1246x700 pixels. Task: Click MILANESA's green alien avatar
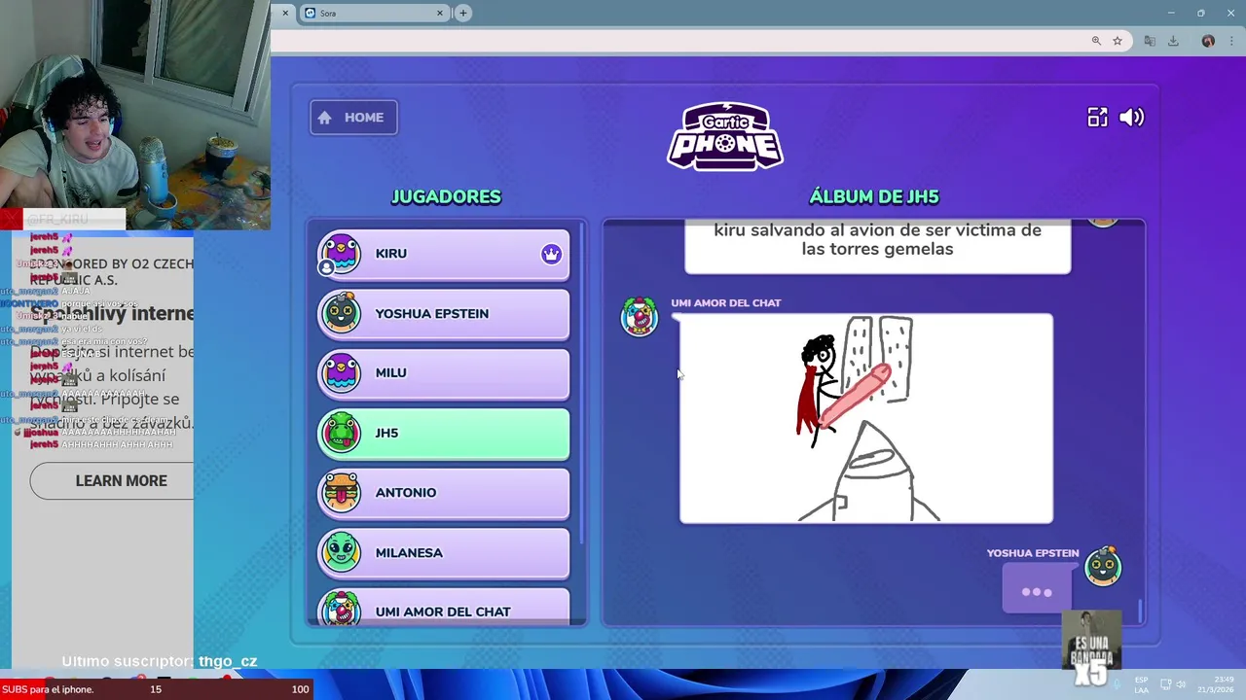click(341, 552)
